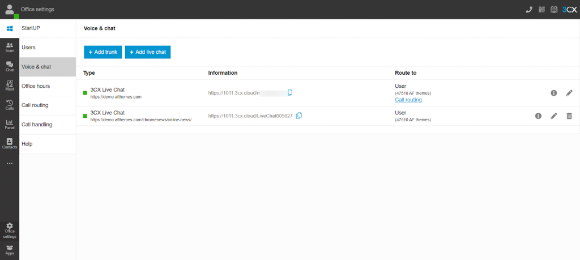Select the https://demo.afthemes.com row title

pyautogui.click(x=116, y=96)
